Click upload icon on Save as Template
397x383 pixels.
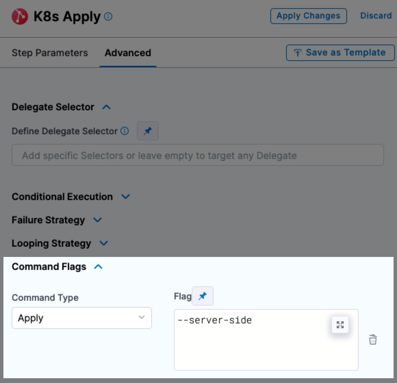click(297, 53)
